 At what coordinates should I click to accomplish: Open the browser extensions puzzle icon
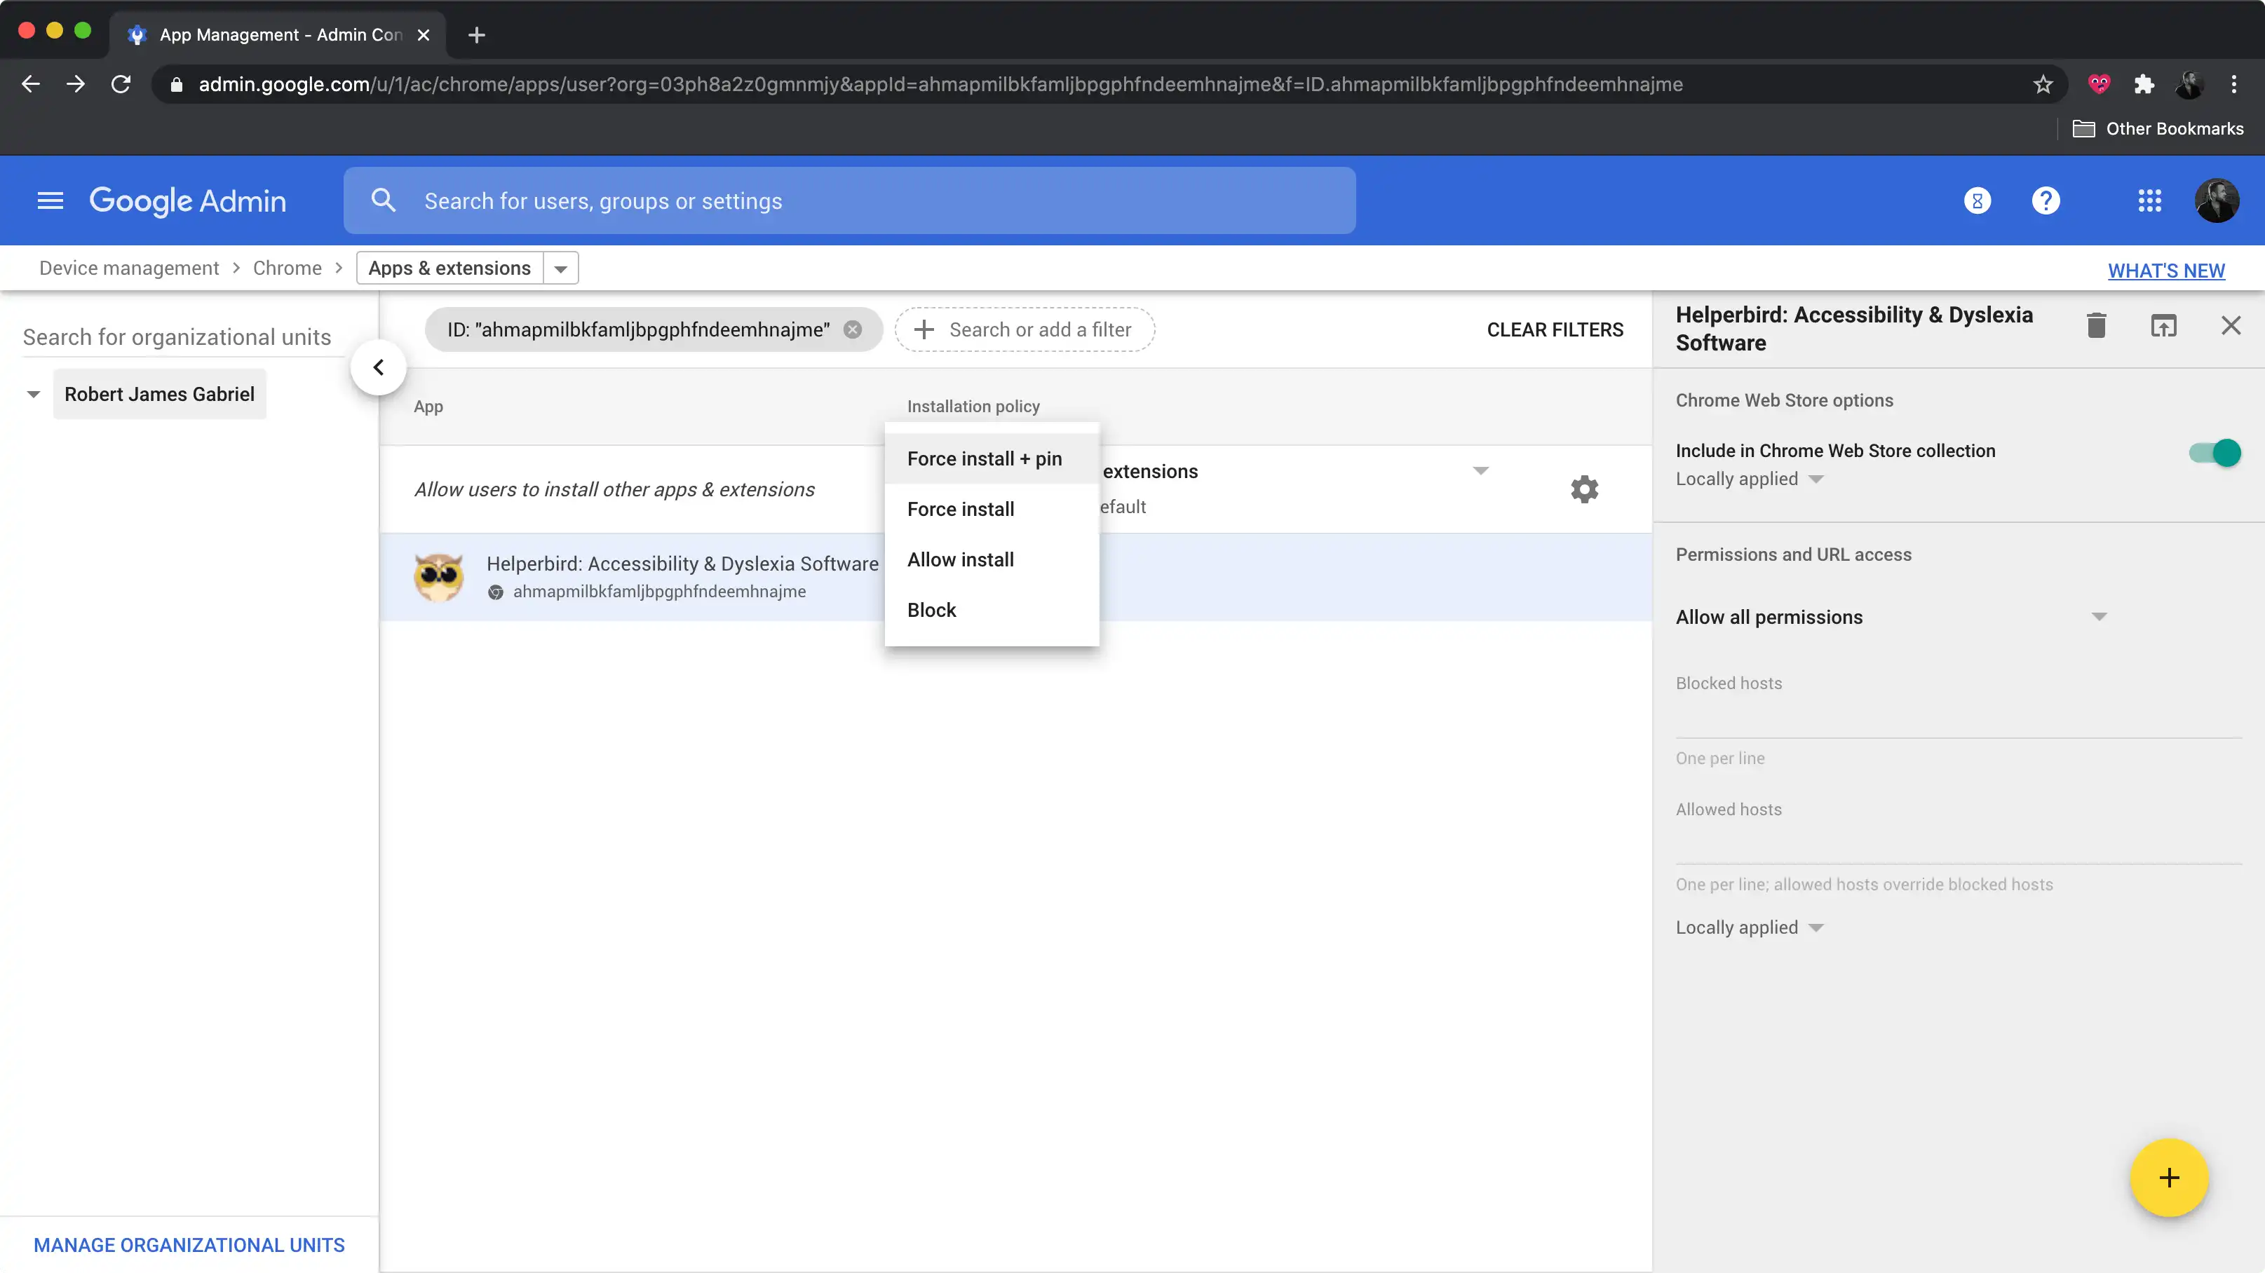tap(2144, 84)
